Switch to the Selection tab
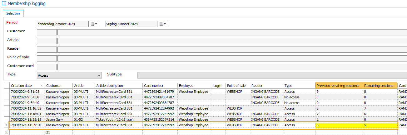Image resolution: width=407 pixels, height=135 pixels. 13,13
